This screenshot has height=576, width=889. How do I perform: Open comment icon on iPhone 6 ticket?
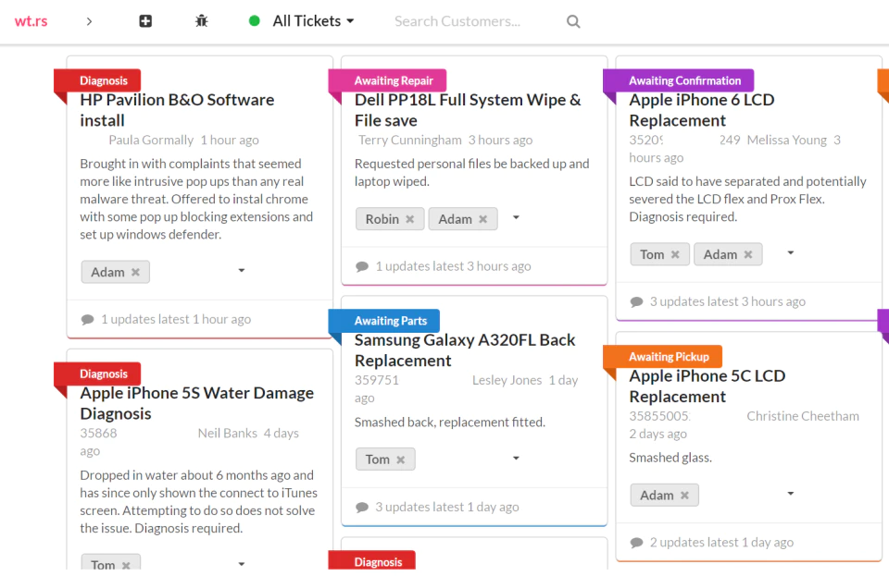[x=636, y=302]
